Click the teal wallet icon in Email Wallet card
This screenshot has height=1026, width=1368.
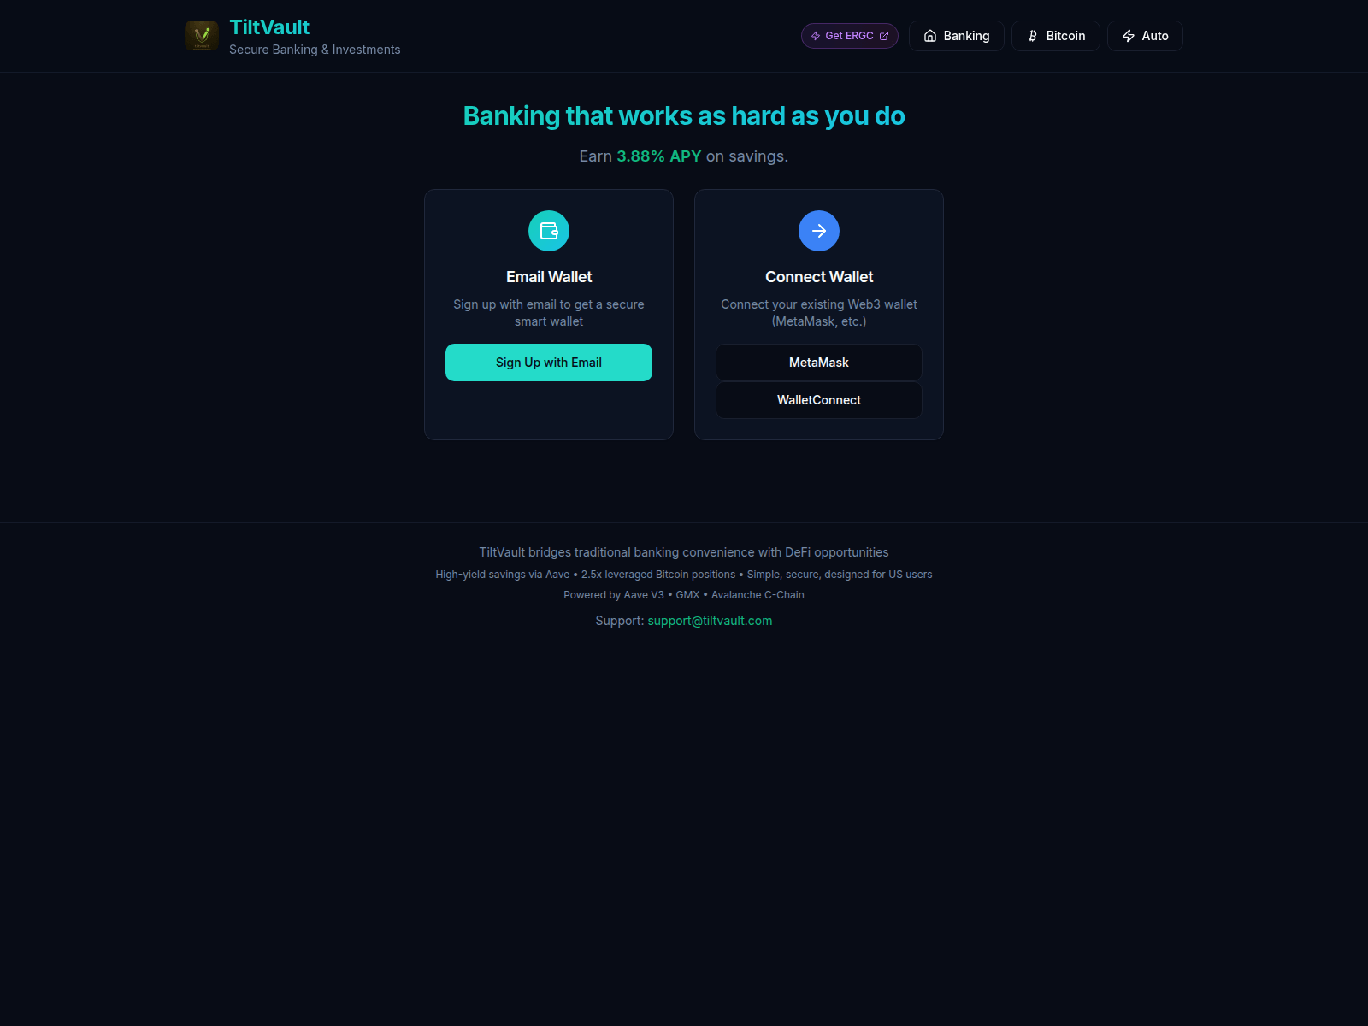549,231
